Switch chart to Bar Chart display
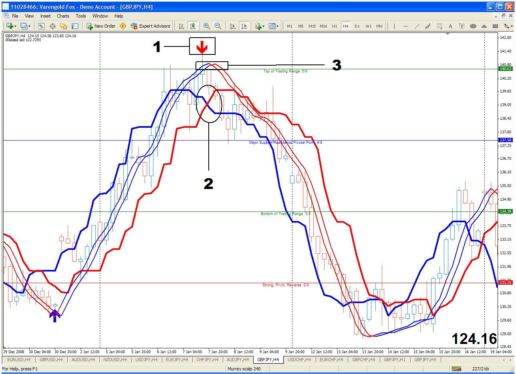This screenshot has width=516, height=374. coord(181,26)
